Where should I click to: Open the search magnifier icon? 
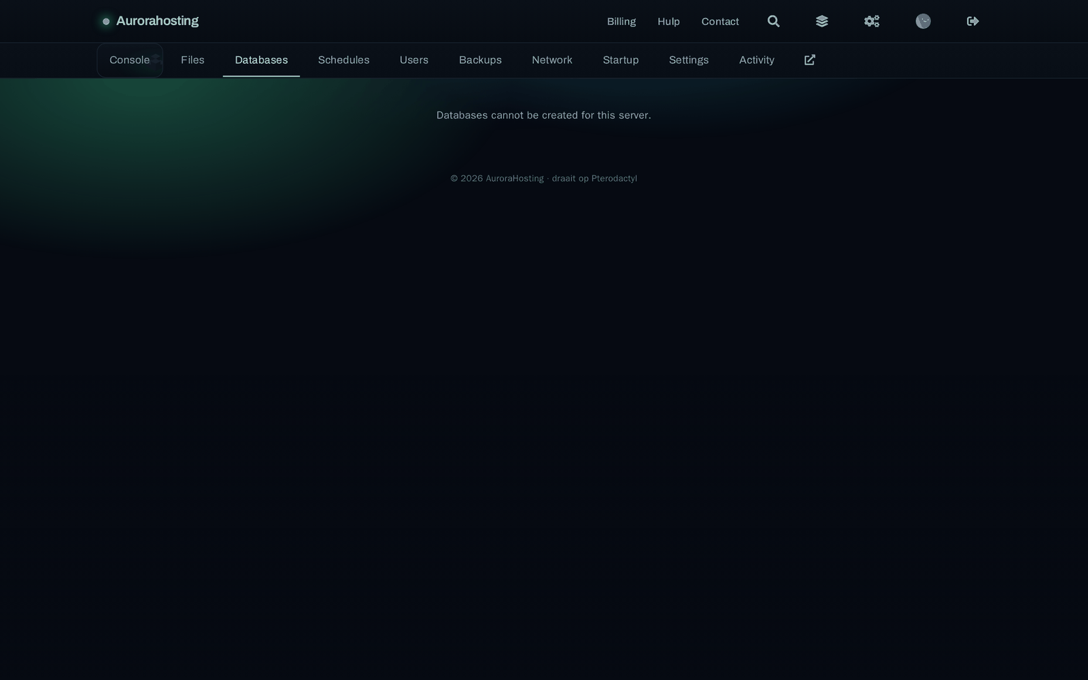coord(773,21)
